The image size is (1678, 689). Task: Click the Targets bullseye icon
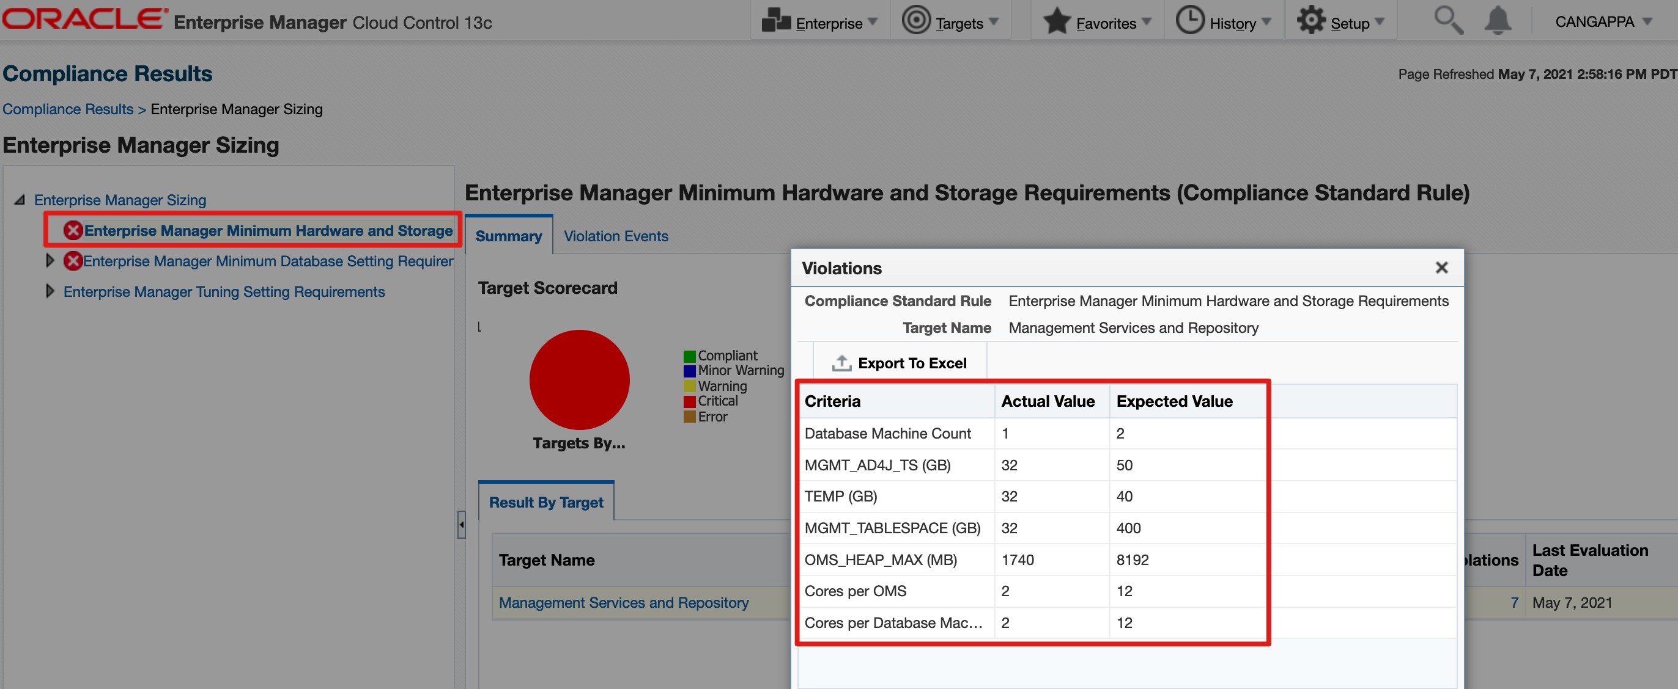[916, 20]
